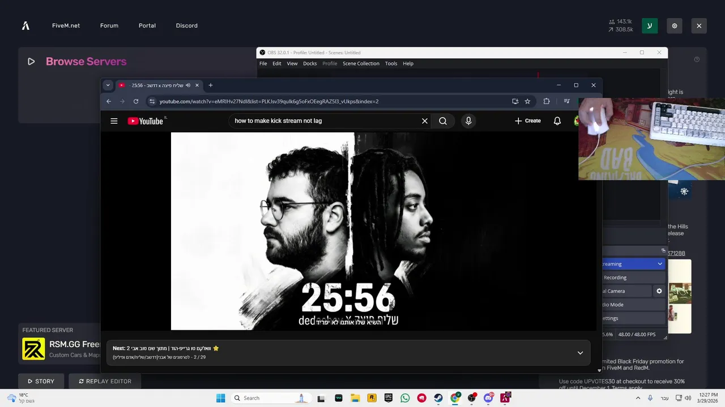Image resolution: width=725 pixels, height=407 pixels.
Task: Open the OBS Tools menu
Action: click(x=391, y=63)
